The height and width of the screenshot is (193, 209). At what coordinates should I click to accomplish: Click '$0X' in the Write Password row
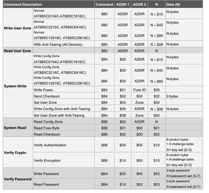click(x=123, y=174)
